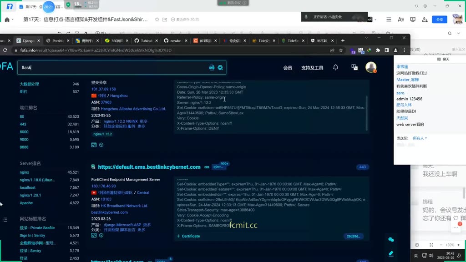Click the cube icon under django Microsoft-ASP result

101,236
